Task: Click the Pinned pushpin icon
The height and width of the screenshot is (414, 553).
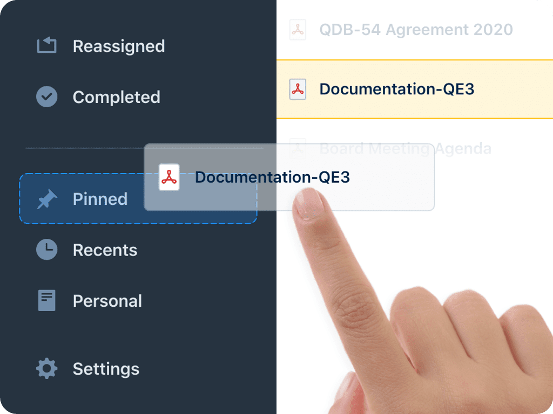Action: tap(48, 199)
